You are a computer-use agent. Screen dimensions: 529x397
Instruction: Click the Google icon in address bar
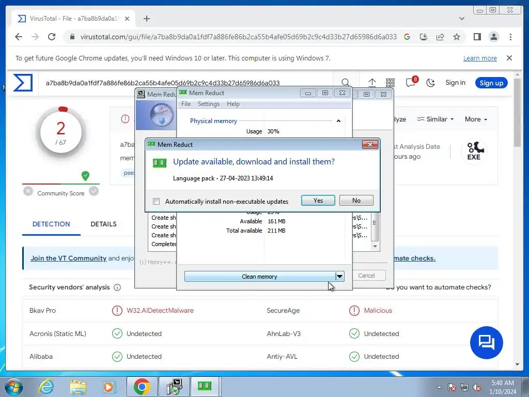[x=407, y=37]
